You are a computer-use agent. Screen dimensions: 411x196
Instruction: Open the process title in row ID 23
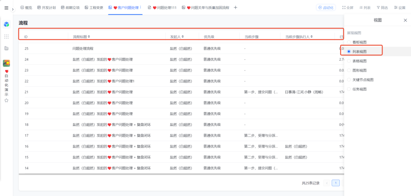(102, 70)
